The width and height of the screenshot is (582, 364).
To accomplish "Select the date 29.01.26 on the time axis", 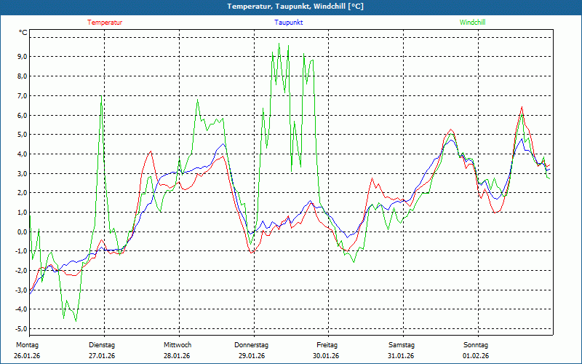I will (252, 356).
